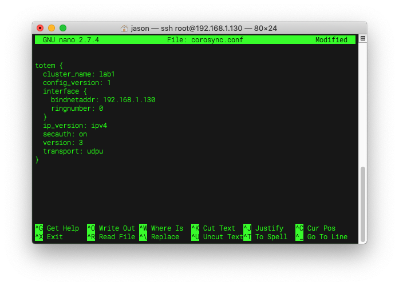Screen dimensions: 399x286
Task: Click the 'version: 3' line
Action: tap(63, 143)
